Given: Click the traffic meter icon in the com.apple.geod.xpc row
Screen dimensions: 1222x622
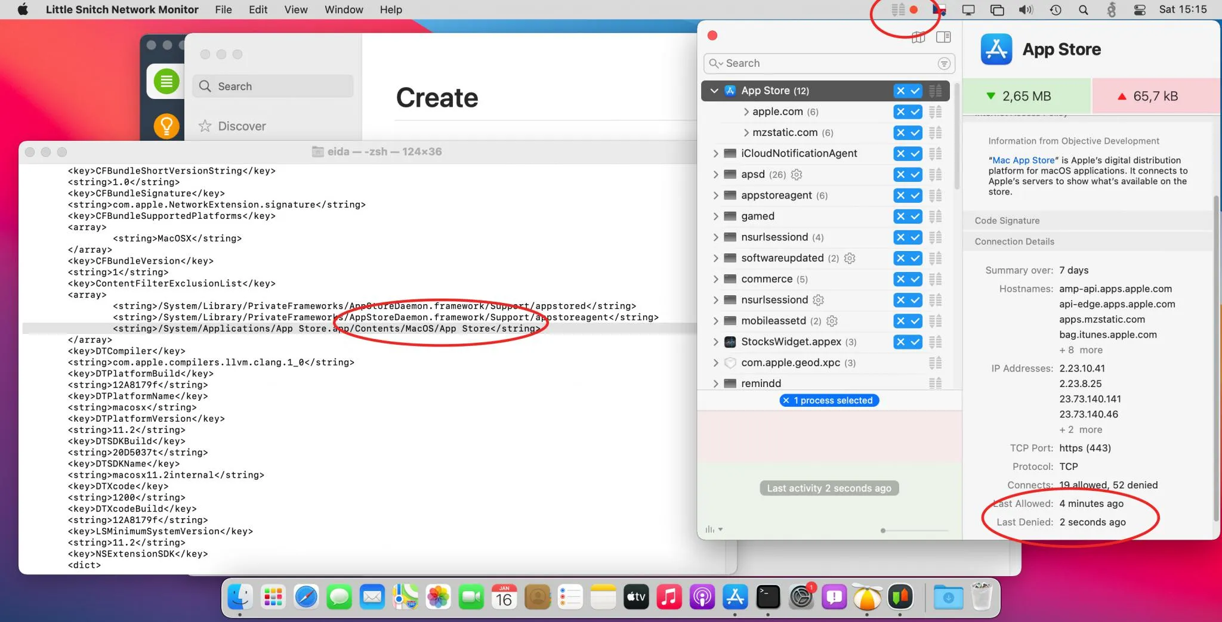Looking at the screenshot, I should [935, 363].
